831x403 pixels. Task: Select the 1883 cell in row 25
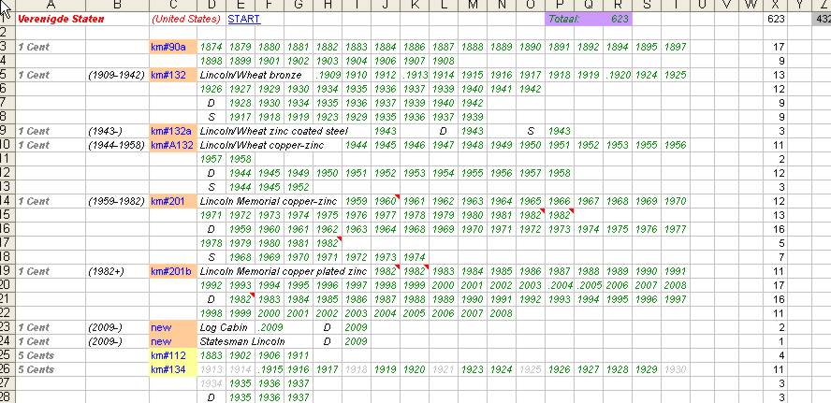(211, 356)
